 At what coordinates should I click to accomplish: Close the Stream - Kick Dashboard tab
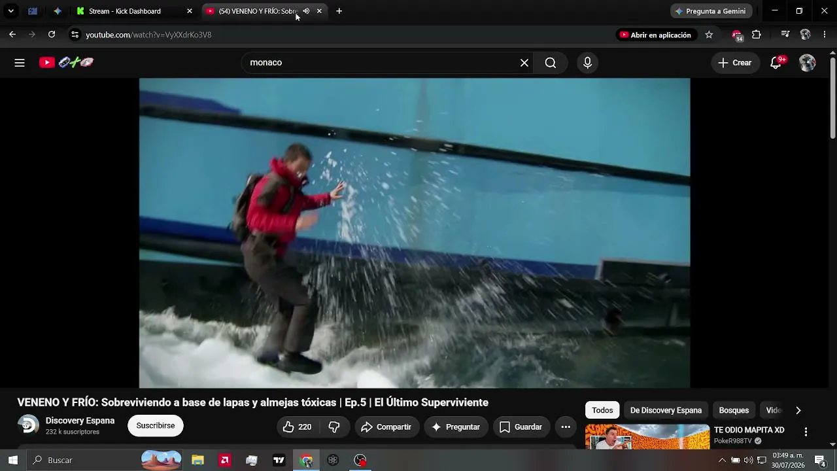coord(190,11)
